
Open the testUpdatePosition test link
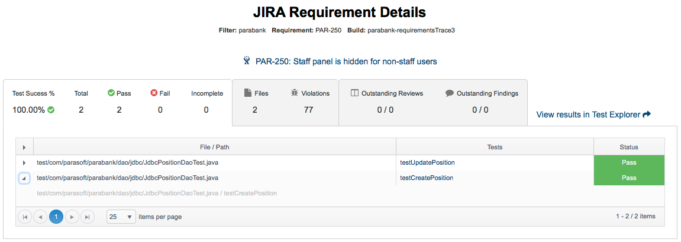pyautogui.click(x=427, y=163)
